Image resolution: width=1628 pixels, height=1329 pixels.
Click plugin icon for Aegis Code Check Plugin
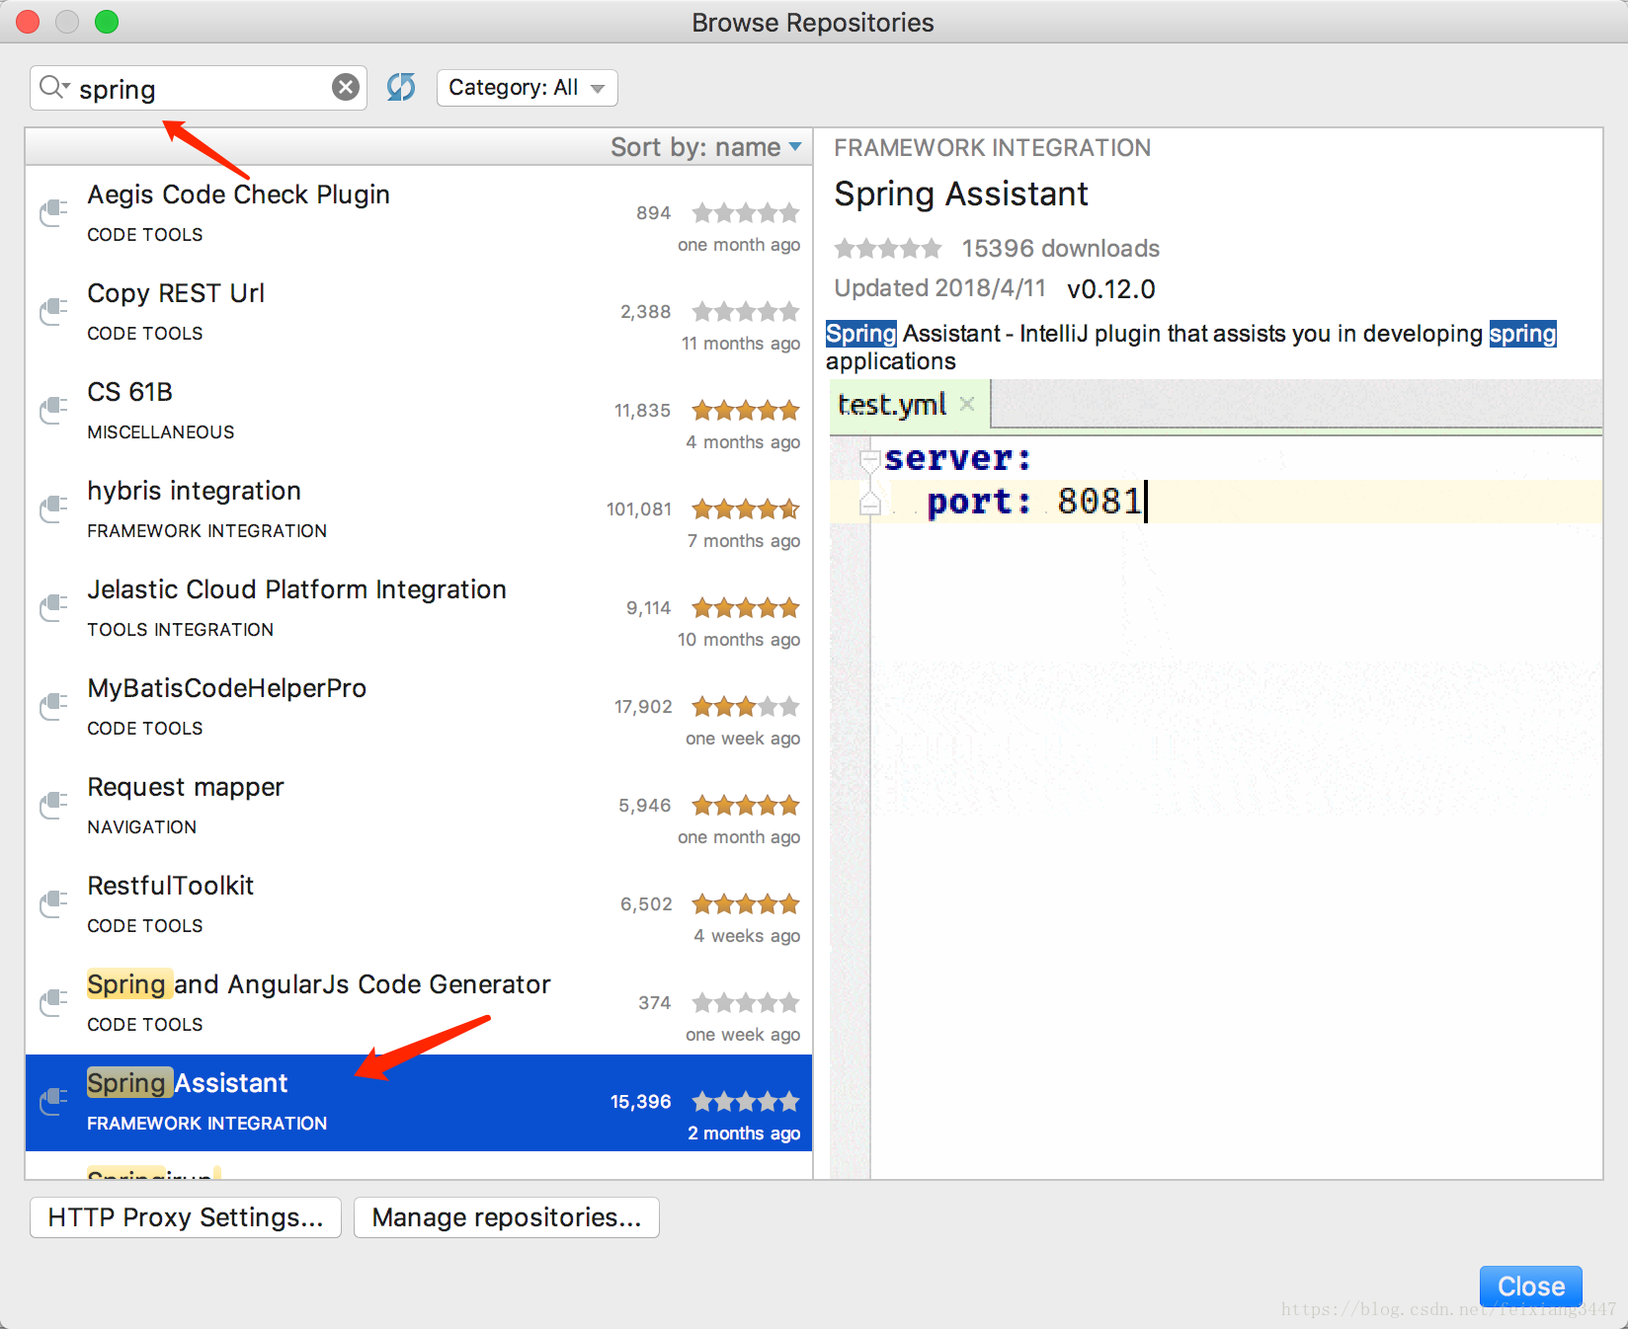[x=53, y=212]
